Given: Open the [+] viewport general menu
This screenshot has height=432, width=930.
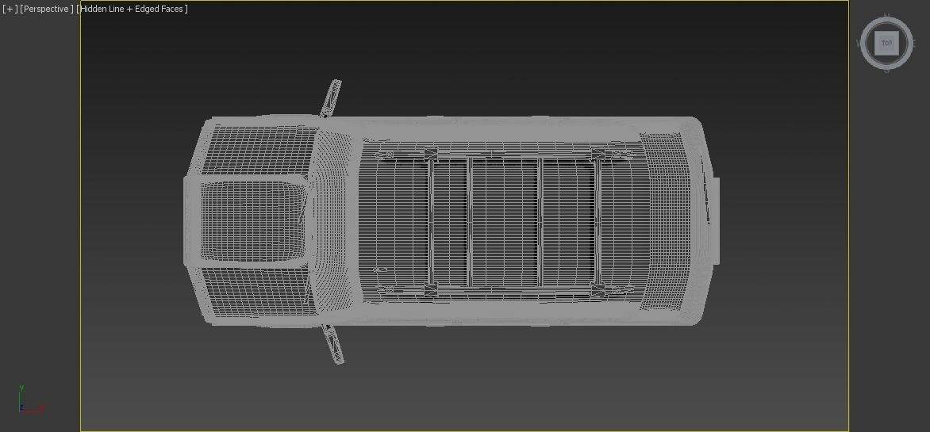Looking at the screenshot, I should pos(10,9).
